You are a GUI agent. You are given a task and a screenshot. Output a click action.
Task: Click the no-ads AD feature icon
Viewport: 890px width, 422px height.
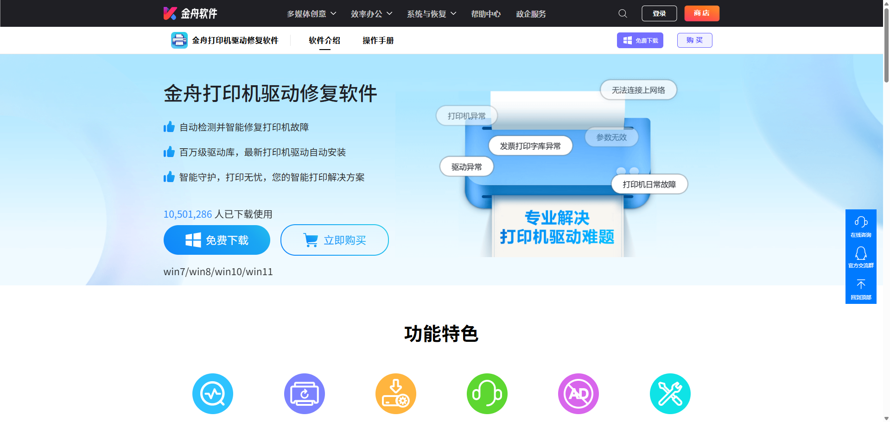(x=578, y=393)
